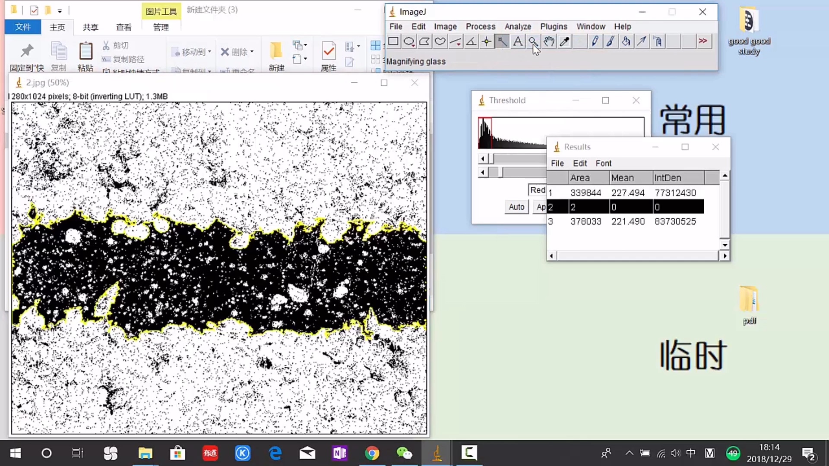Click the Results File menu

[x=557, y=163]
